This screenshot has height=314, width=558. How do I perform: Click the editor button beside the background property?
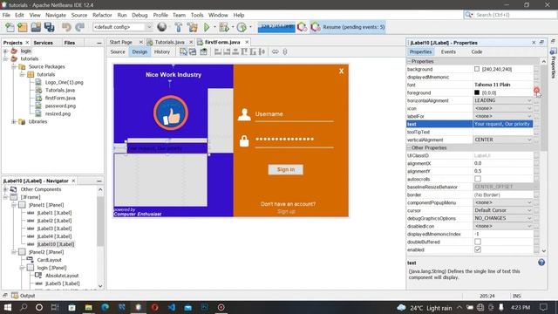pos(536,69)
